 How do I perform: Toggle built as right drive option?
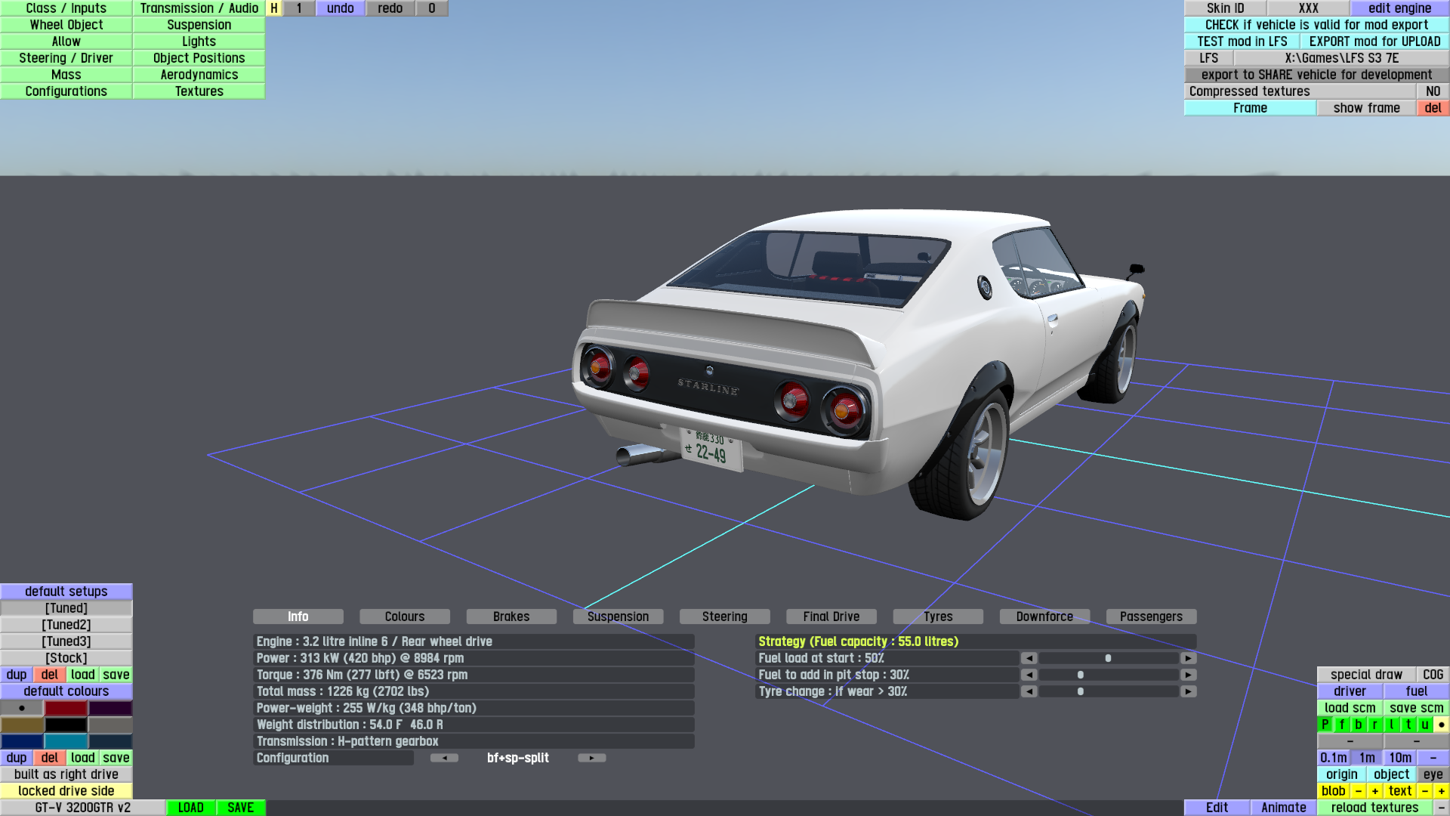[66, 774]
